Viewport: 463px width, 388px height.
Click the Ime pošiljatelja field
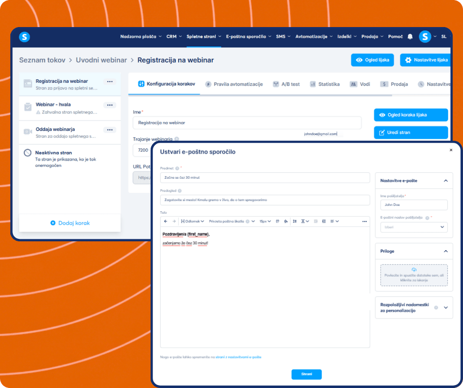pyautogui.click(x=414, y=205)
